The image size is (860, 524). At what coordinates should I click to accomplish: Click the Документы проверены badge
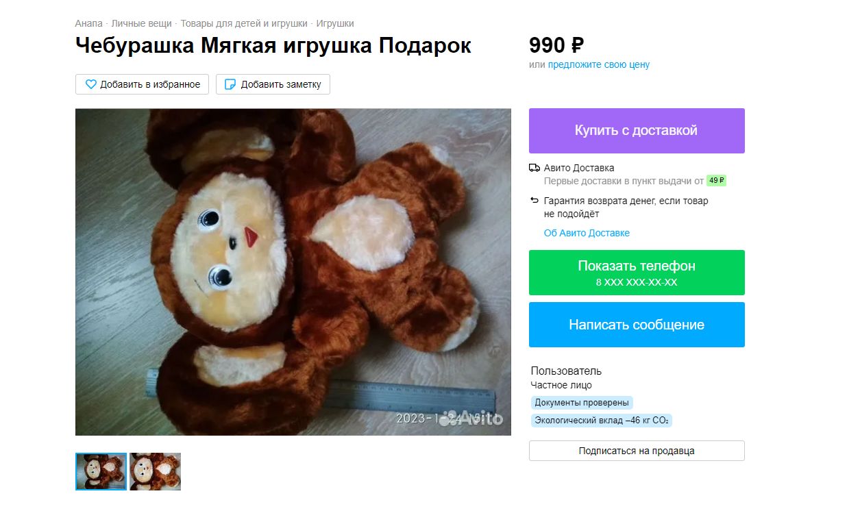click(x=582, y=403)
